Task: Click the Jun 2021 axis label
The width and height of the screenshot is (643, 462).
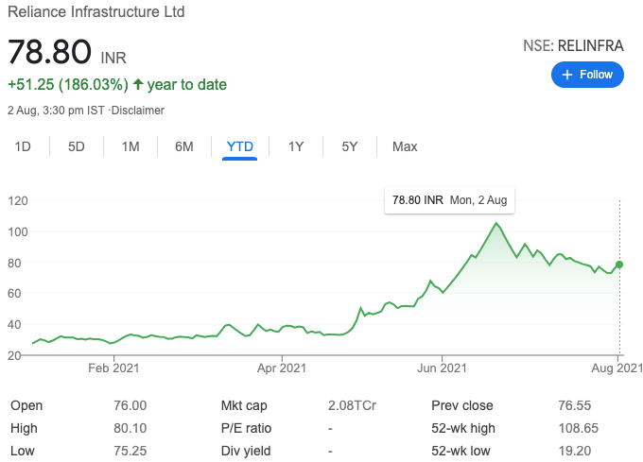Action: coord(442,368)
